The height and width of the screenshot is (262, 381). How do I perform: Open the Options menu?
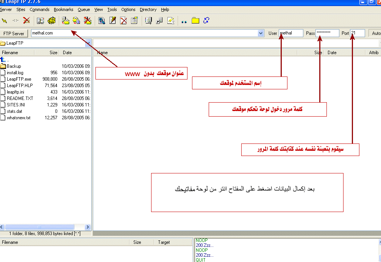[128, 9]
